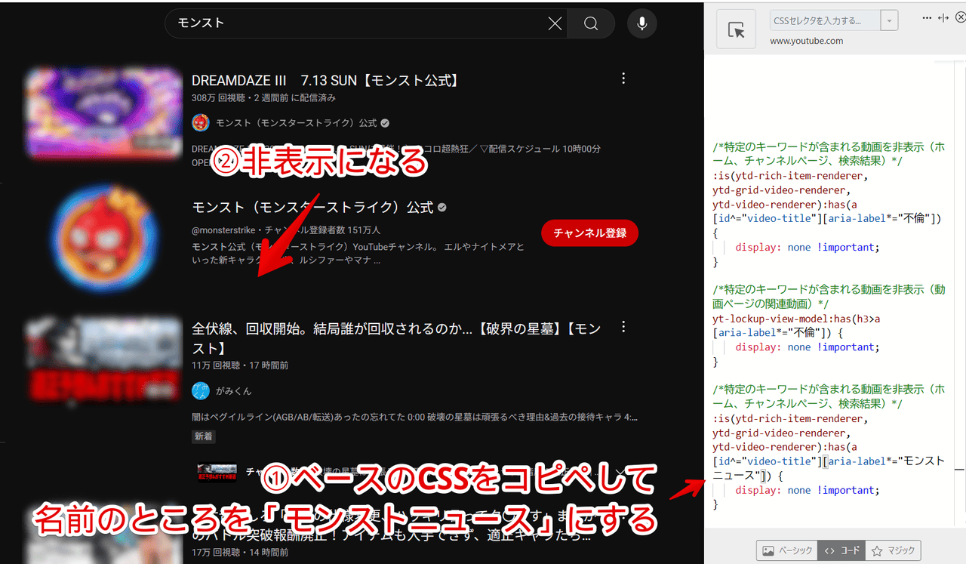Open the DREAMDAZE III video thumbnail
The width and height of the screenshot is (966, 564).
pyautogui.click(x=103, y=112)
